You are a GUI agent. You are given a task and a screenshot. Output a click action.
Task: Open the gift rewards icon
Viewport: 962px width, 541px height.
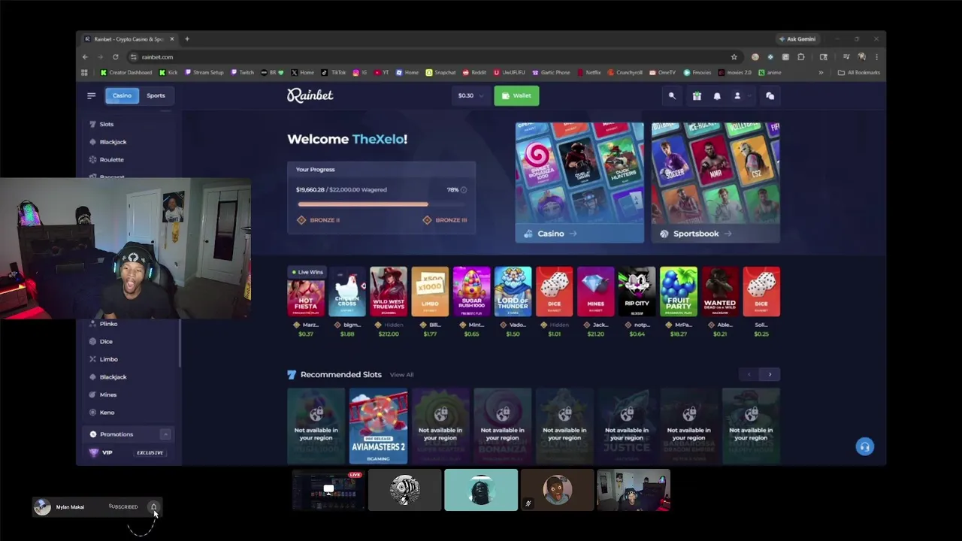pos(697,95)
